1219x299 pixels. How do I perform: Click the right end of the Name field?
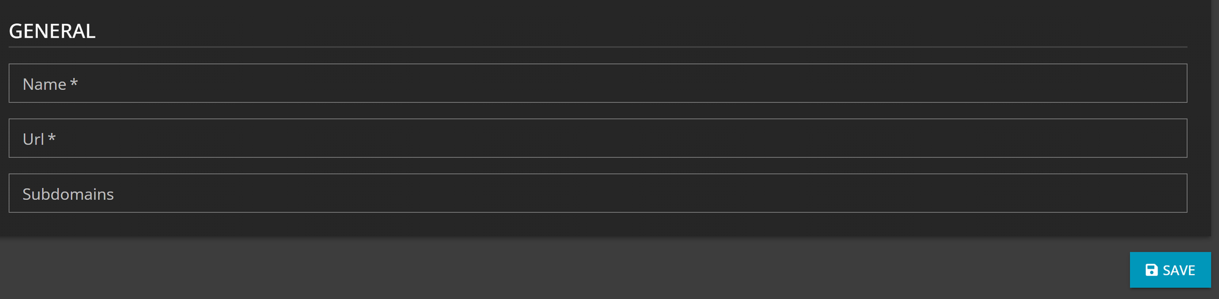pyautogui.click(x=1170, y=83)
